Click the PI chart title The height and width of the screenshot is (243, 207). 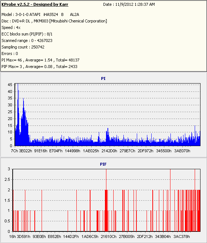(x=103, y=78)
